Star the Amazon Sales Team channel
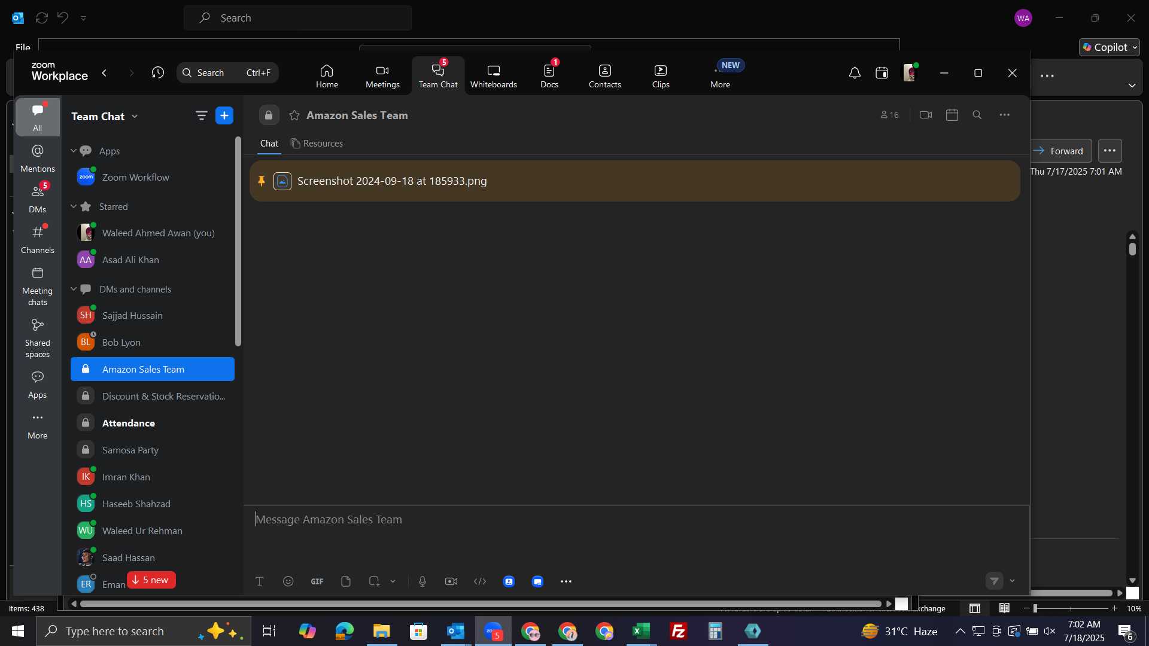Image resolution: width=1149 pixels, height=646 pixels. (x=294, y=115)
